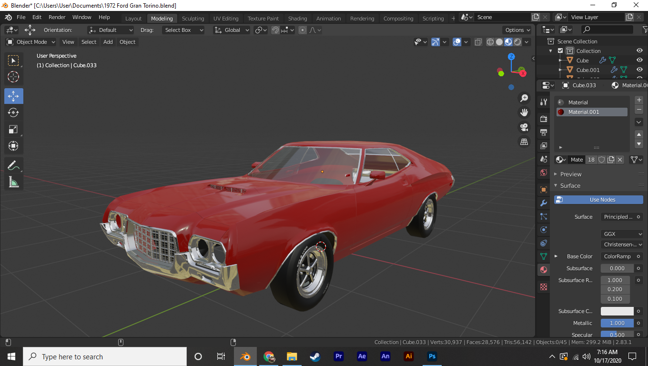Image resolution: width=648 pixels, height=366 pixels.
Task: Hide Cube using its eye icon
Action: pos(640,61)
